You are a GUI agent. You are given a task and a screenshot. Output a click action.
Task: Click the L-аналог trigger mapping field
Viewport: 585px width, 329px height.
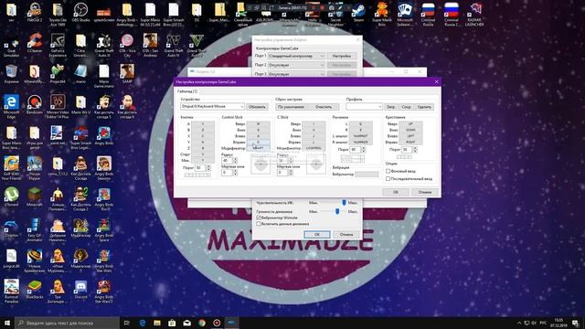360,136
